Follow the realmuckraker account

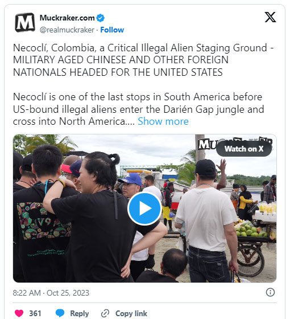pos(112,30)
